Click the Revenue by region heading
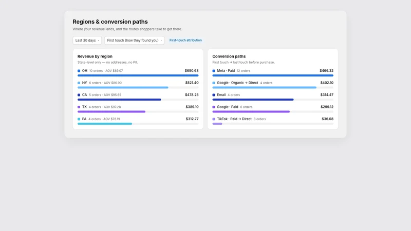411x231 pixels. [x=95, y=56]
